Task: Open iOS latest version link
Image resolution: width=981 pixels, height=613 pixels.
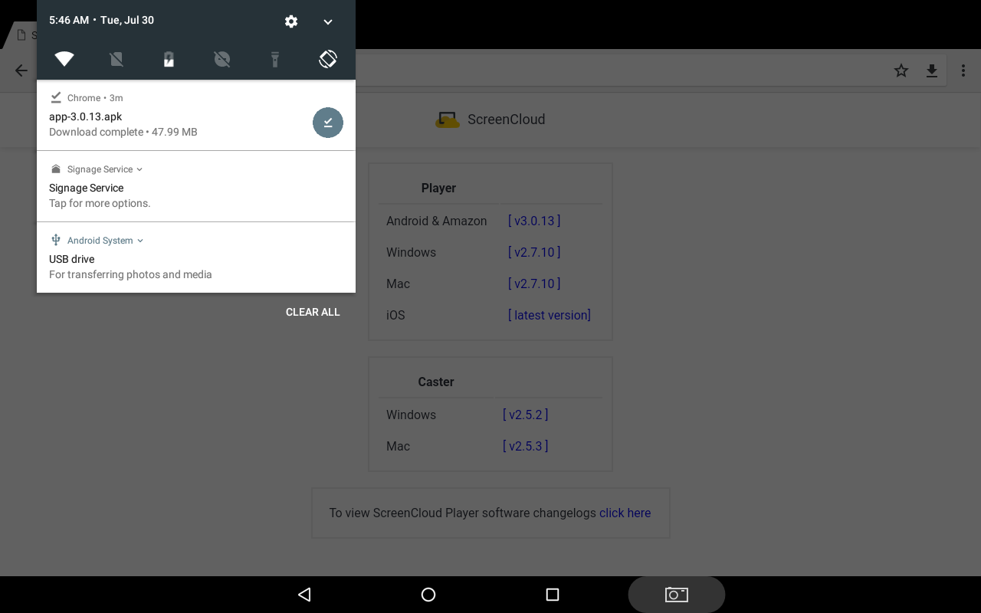Action: [550, 315]
